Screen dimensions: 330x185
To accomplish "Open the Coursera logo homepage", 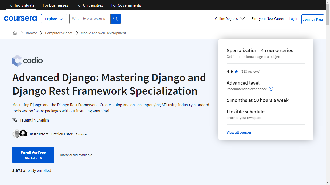I will coord(20,18).
